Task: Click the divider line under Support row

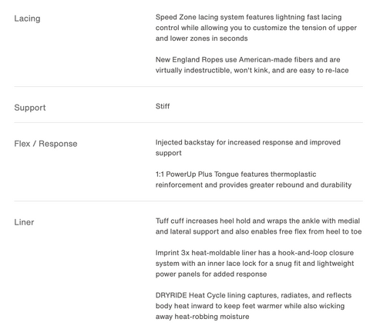Action: click(x=188, y=122)
